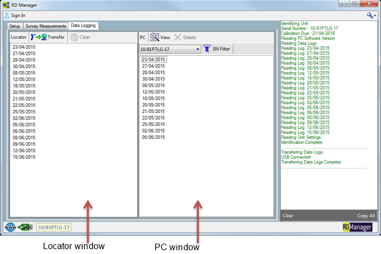Select 06/06/2015 in the Locator list
The width and height of the screenshot is (381, 254).
[24, 131]
